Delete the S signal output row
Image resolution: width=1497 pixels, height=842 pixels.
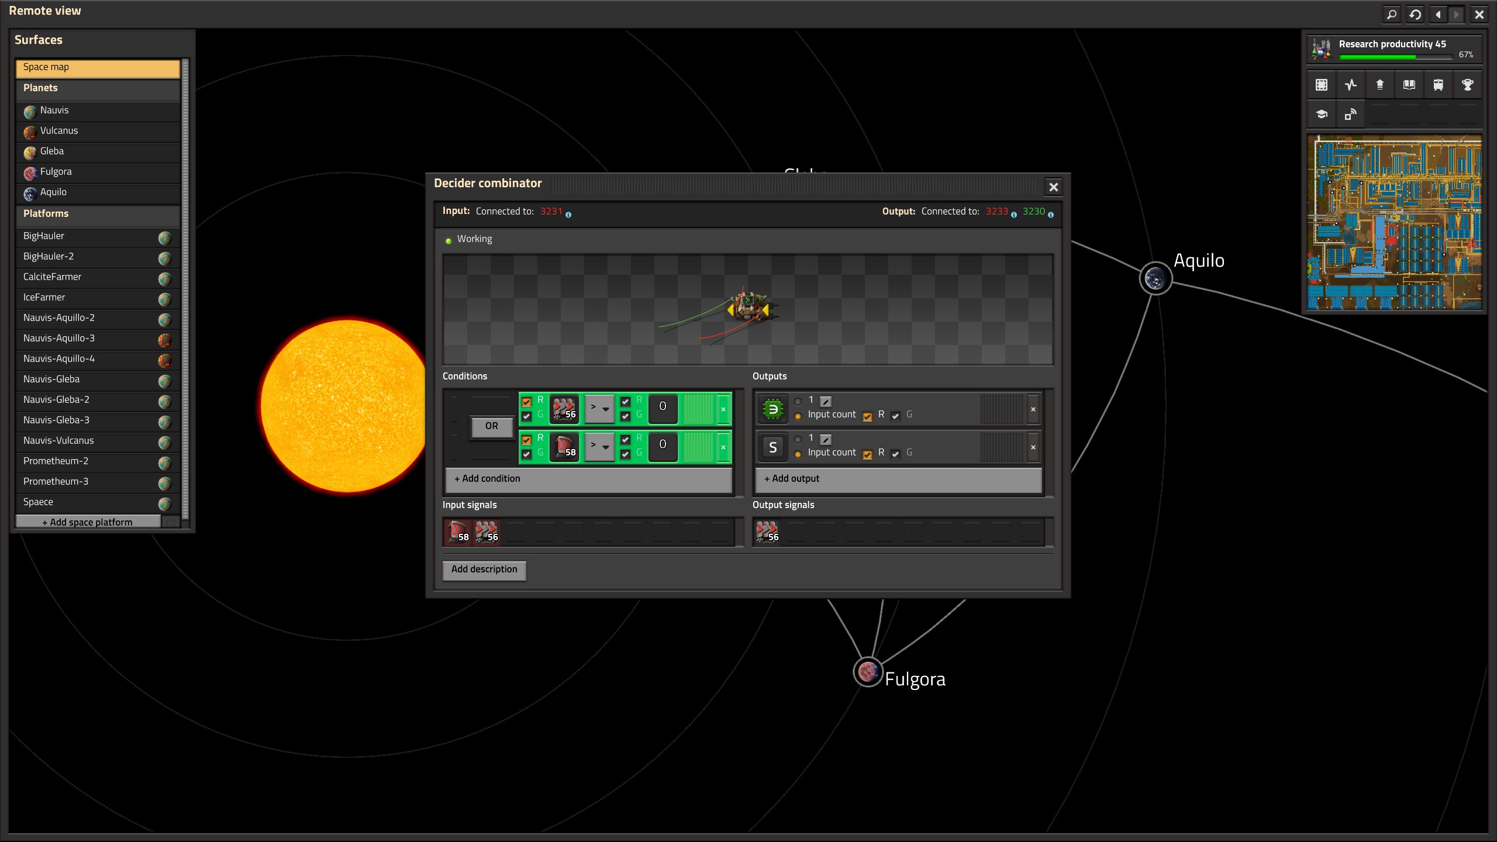point(1033,447)
